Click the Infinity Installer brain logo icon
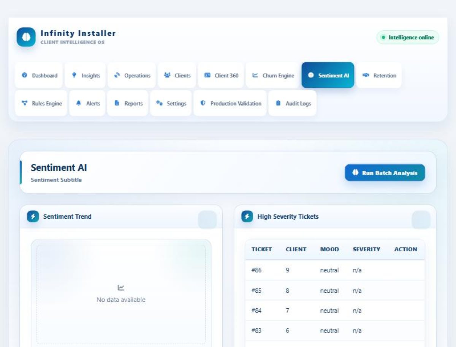Screen dimensions: 456x347 click(x=26, y=37)
